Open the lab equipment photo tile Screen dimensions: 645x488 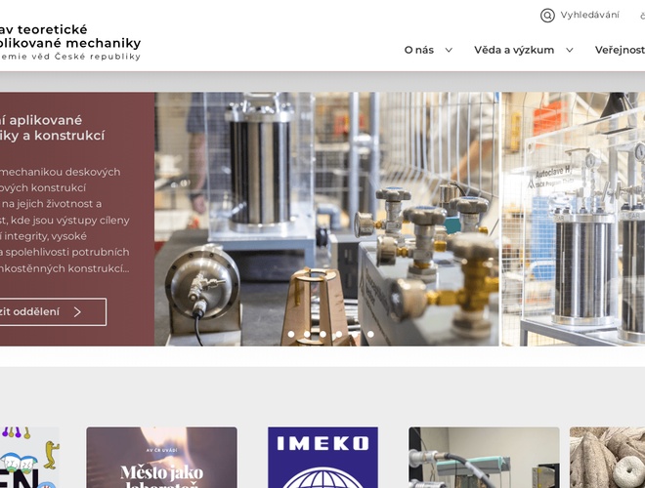(x=484, y=458)
